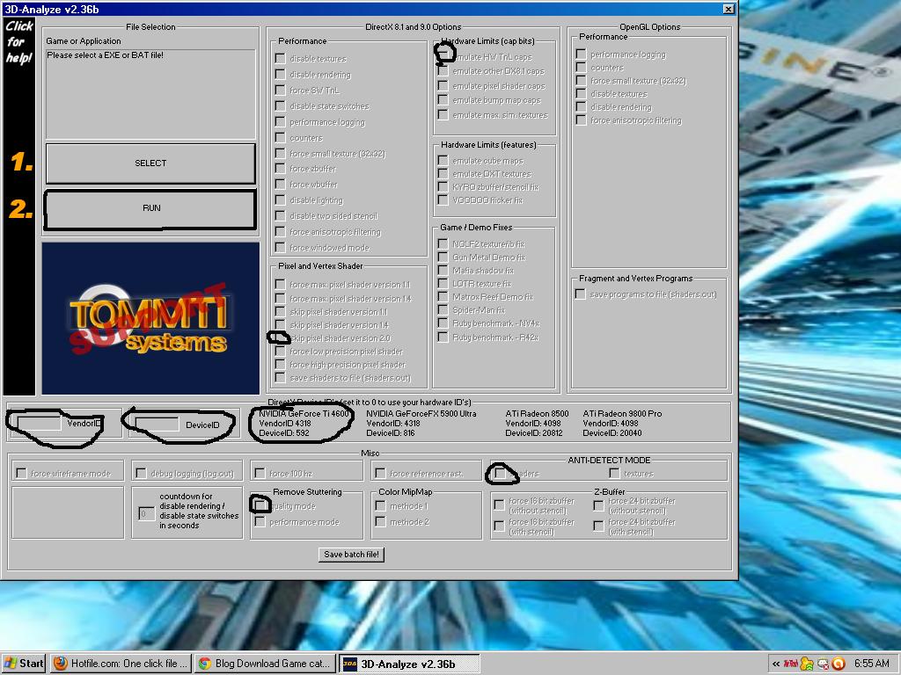The height and width of the screenshot is (675, 901).
Task: Enable the force zbuffer checkbox
Action: coord(281,169)
